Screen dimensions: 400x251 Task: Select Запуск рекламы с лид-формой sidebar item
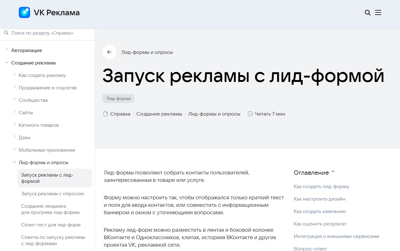click(x=55, y=178)
